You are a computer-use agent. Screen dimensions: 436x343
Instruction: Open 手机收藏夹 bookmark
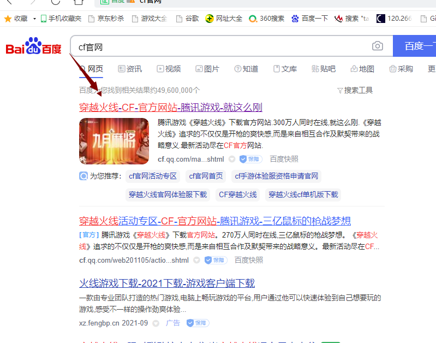[x=61, y=19]
